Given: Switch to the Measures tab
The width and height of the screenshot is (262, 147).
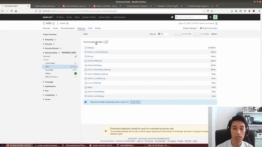Looking at the screenshot, I should (x=81, y=28).
